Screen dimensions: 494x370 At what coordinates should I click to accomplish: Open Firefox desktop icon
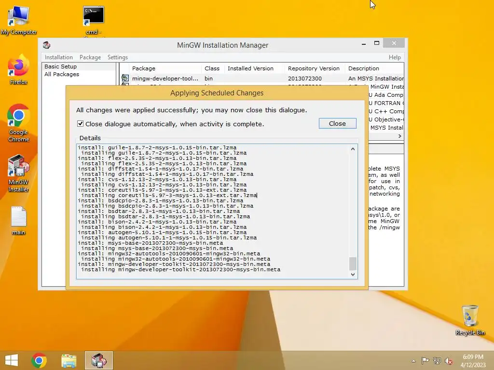click(19, 70)
